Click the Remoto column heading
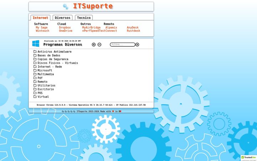Screen dimensions: 257x161 tap(109, 24)
